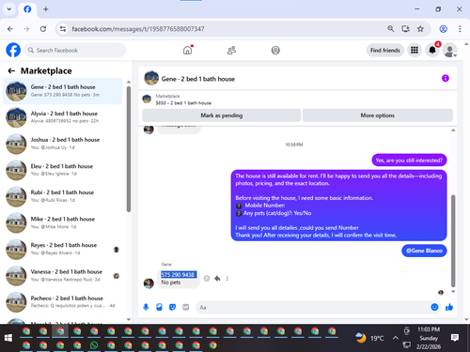
Task: Click the voice clip microphone icon
Action: coord(146,307)
